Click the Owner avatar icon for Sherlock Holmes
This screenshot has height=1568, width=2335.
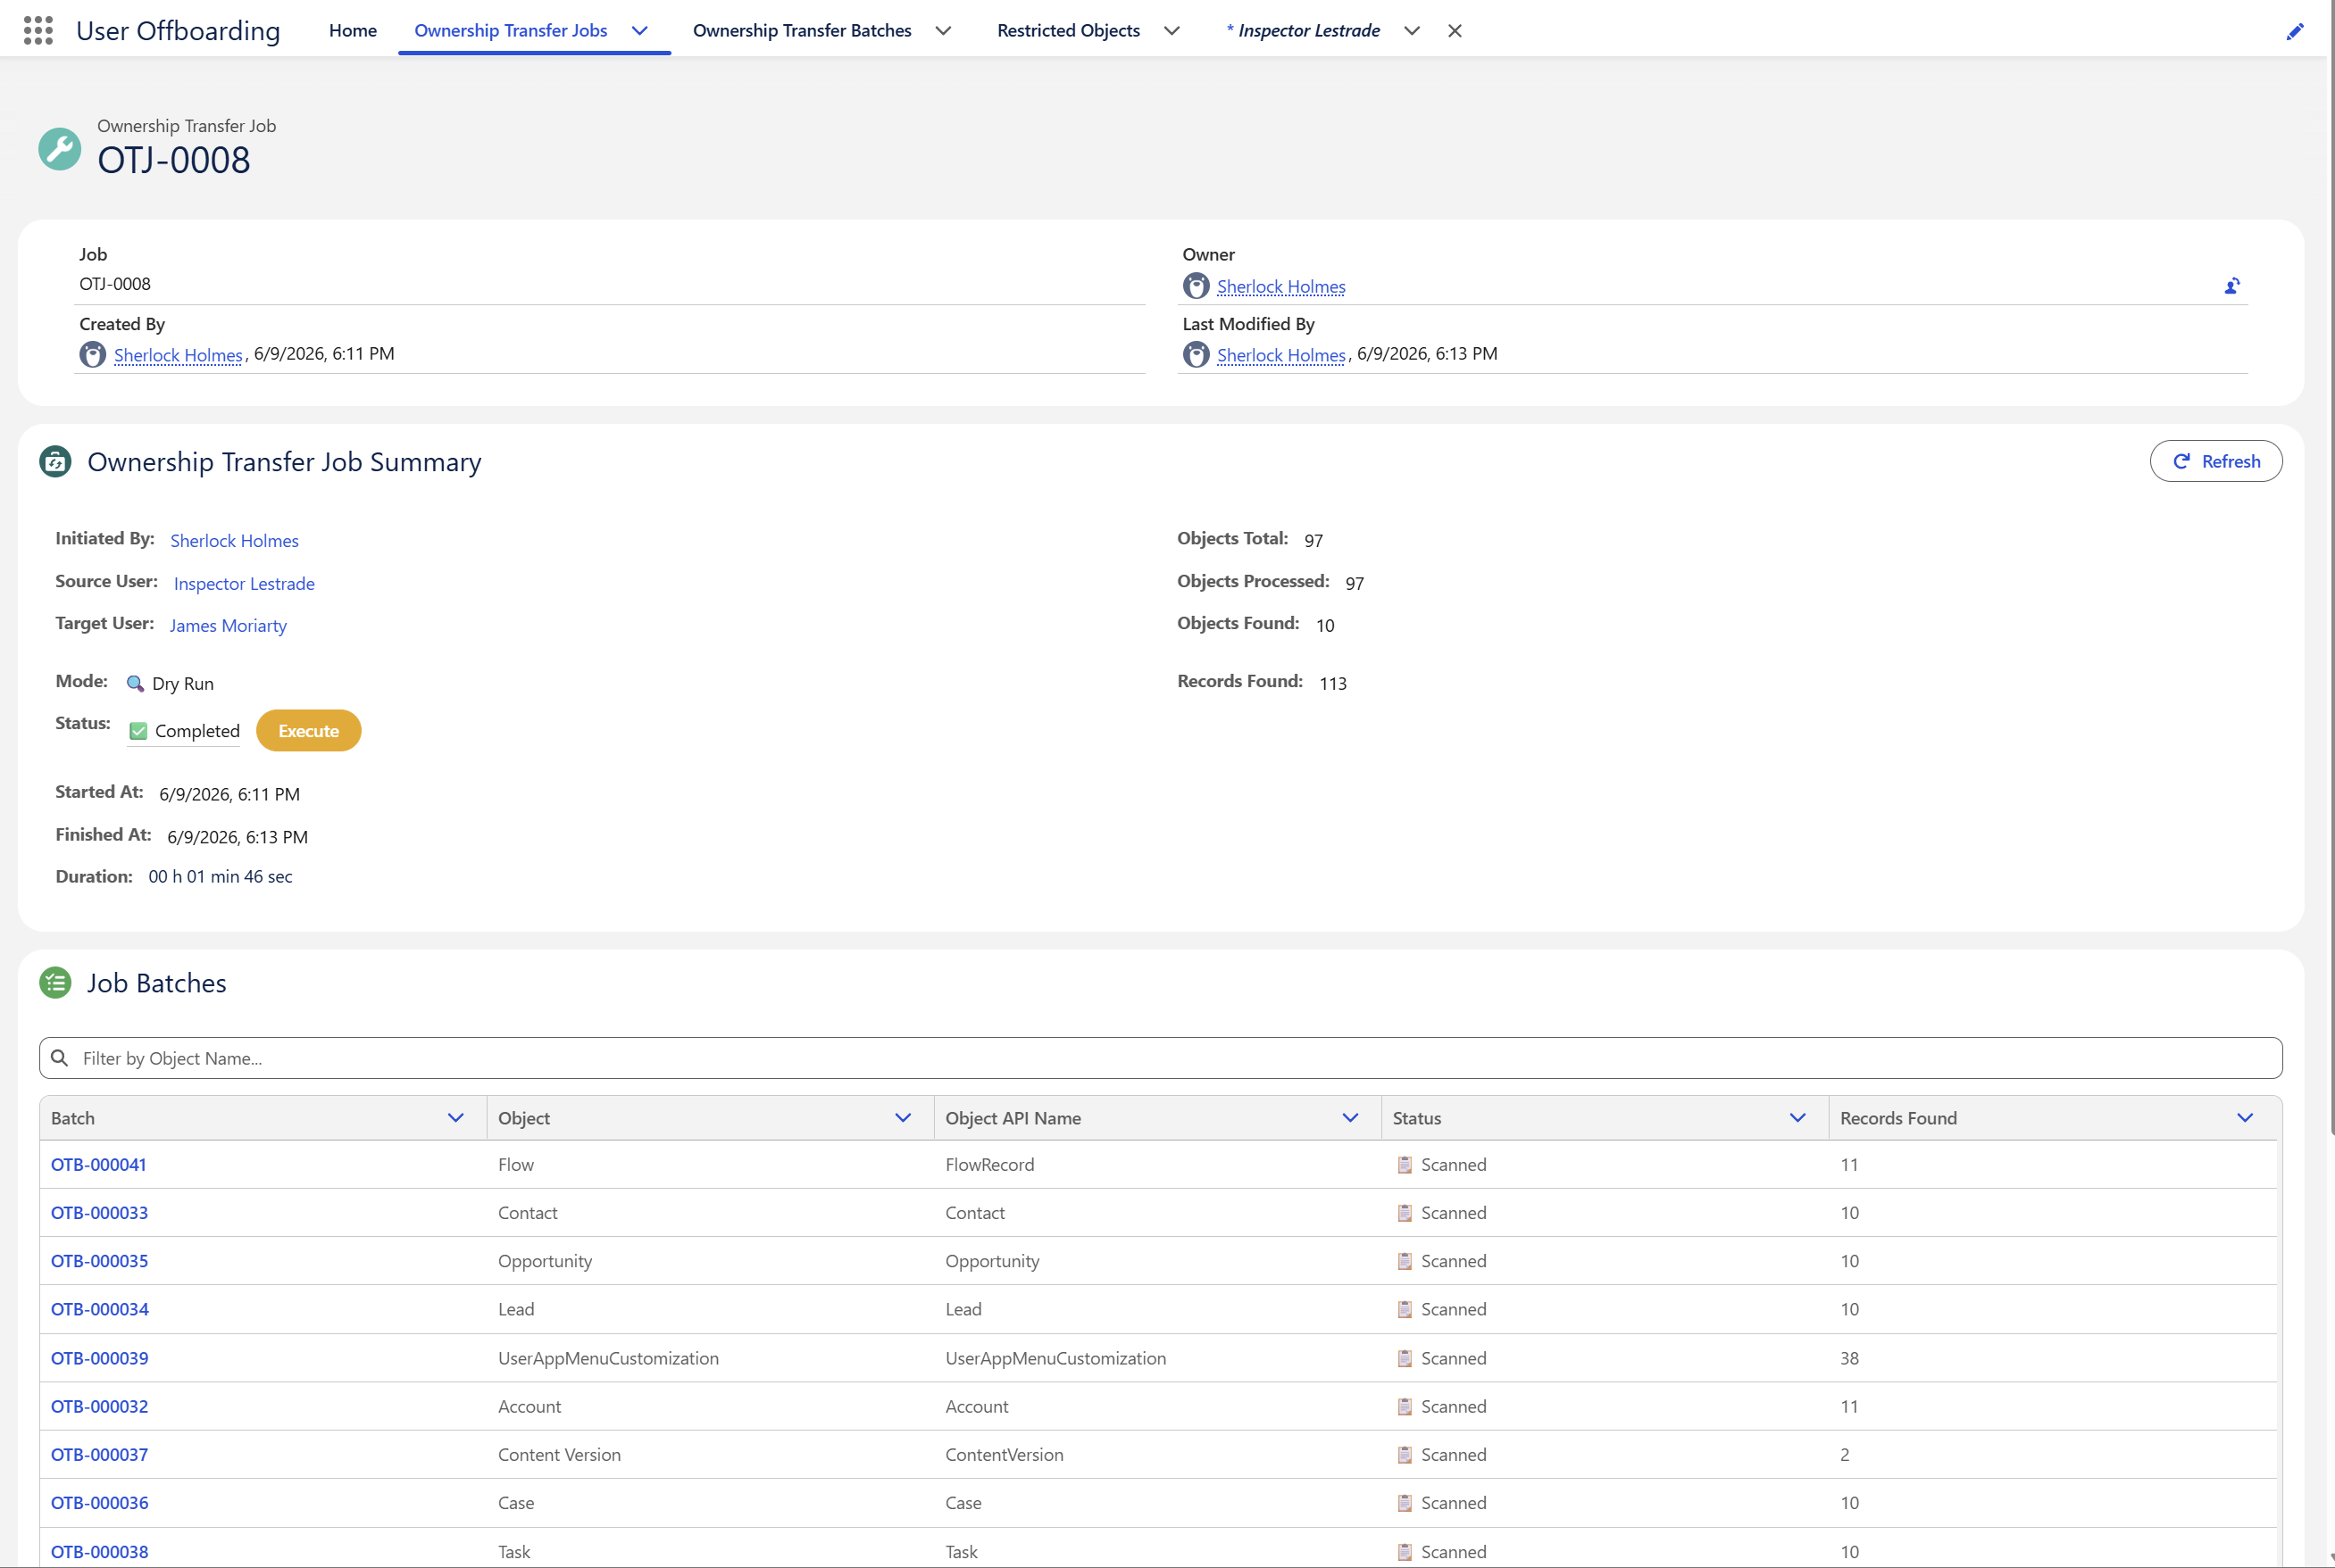tap(1196, 286)
